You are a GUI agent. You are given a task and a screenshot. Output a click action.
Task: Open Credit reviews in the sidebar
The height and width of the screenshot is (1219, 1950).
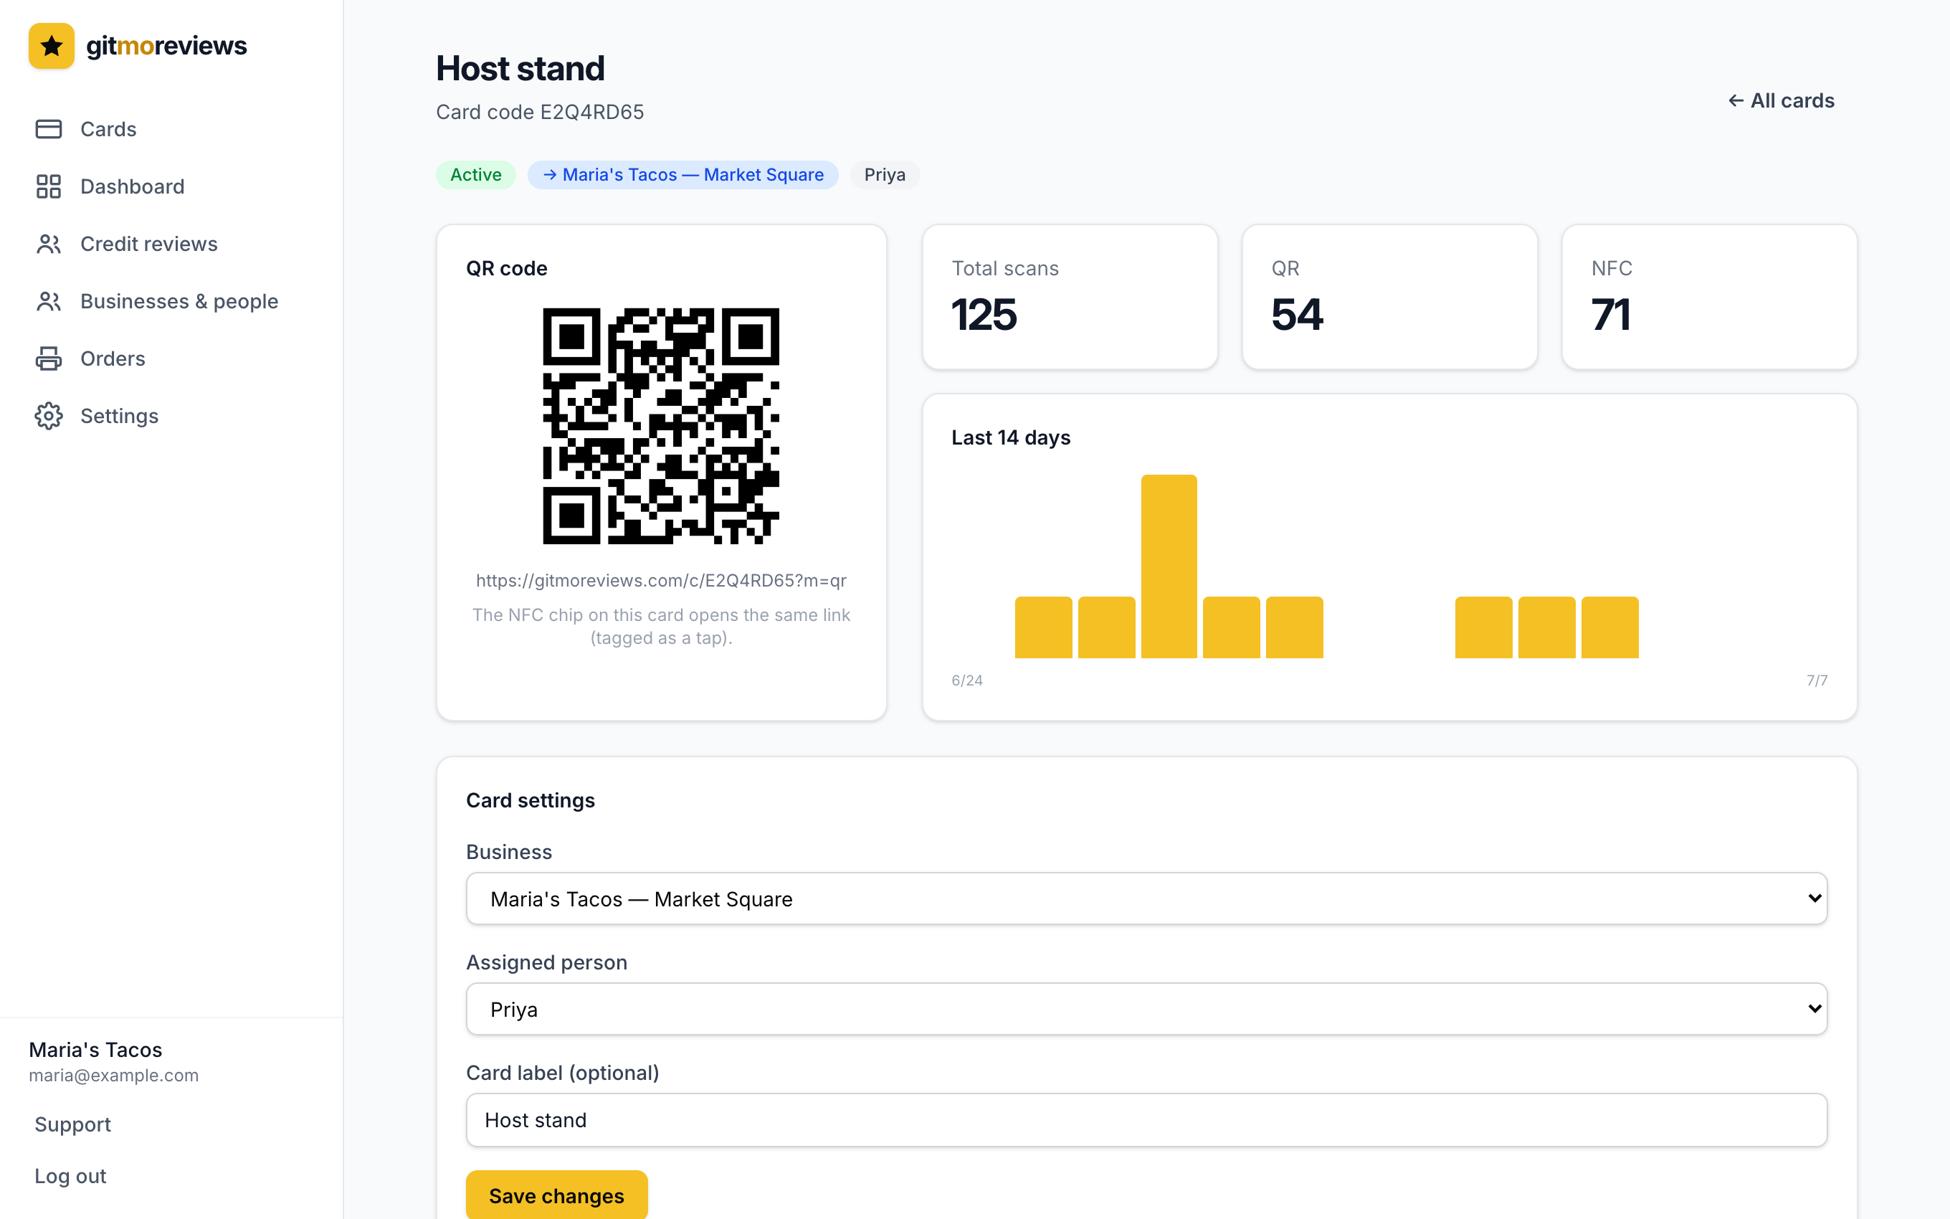tap(171, 244)
